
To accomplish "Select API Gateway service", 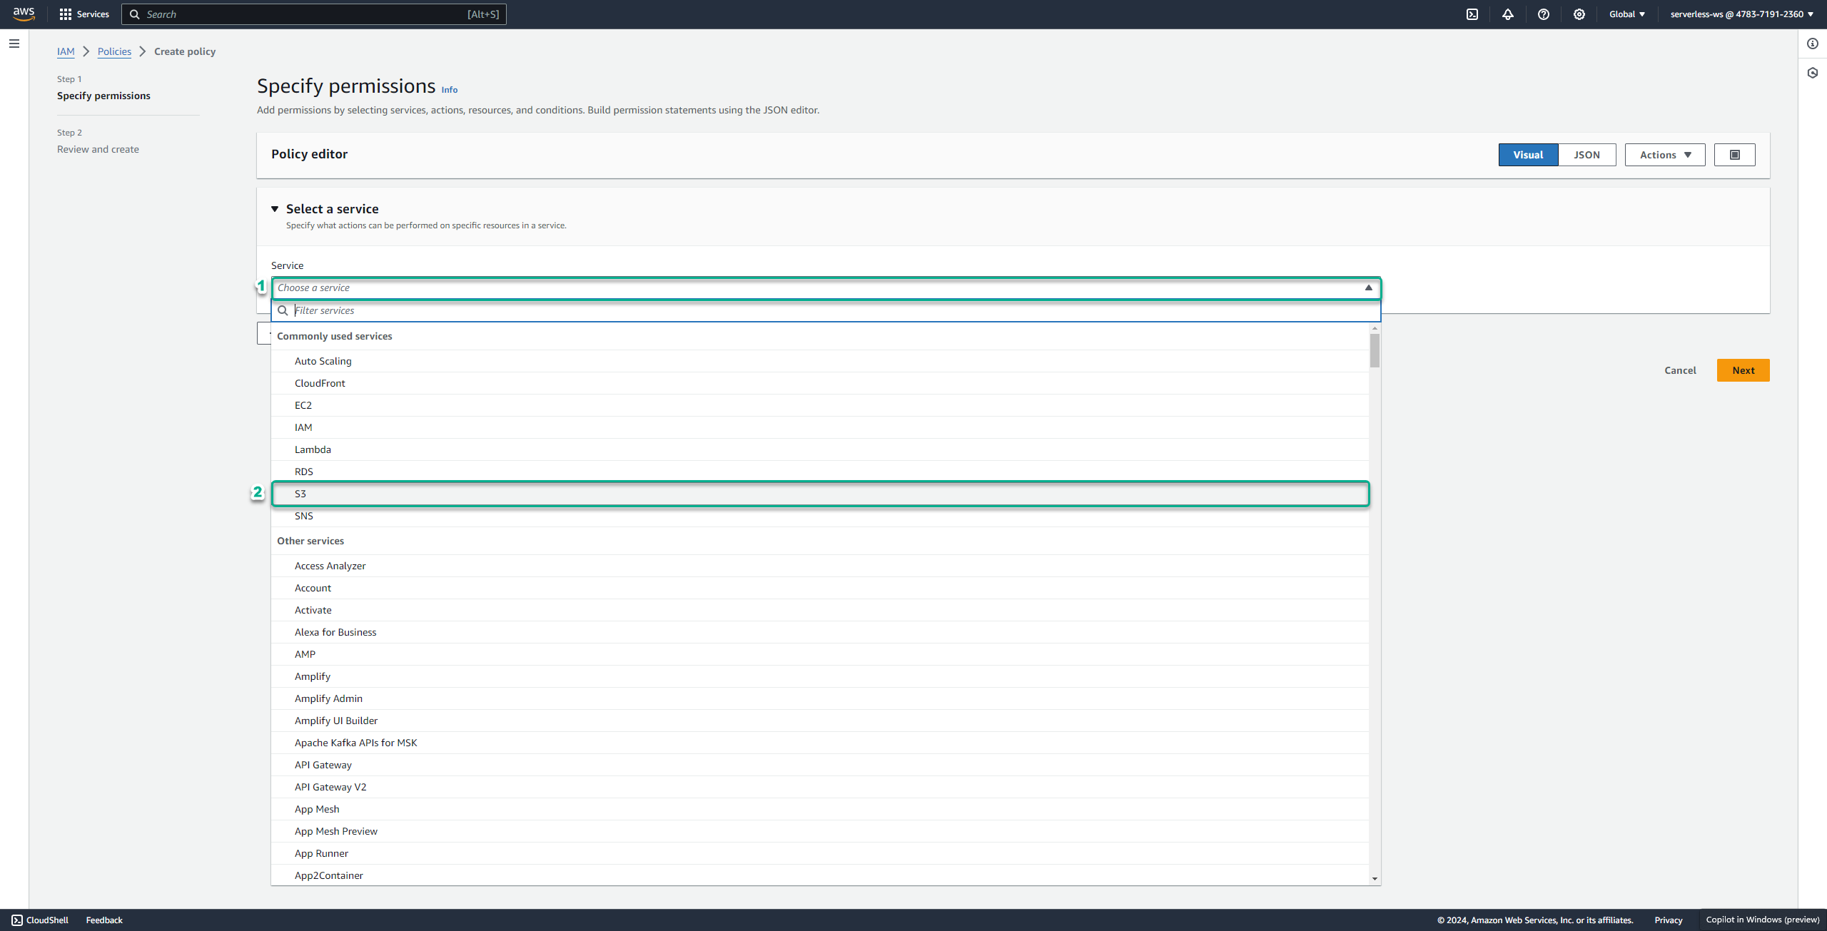I will 820,765.
